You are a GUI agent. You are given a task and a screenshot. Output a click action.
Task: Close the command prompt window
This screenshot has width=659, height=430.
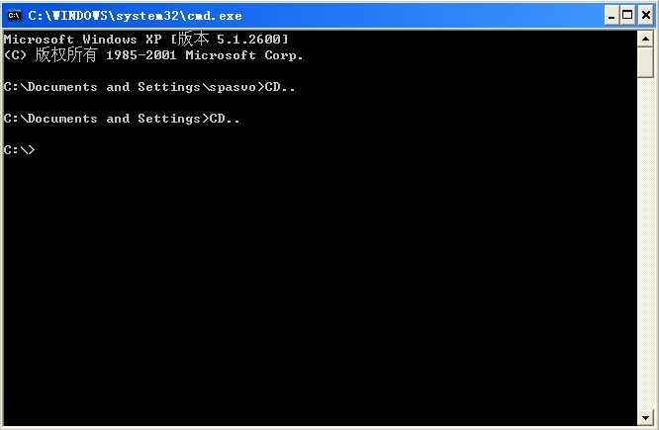point(644,16)
